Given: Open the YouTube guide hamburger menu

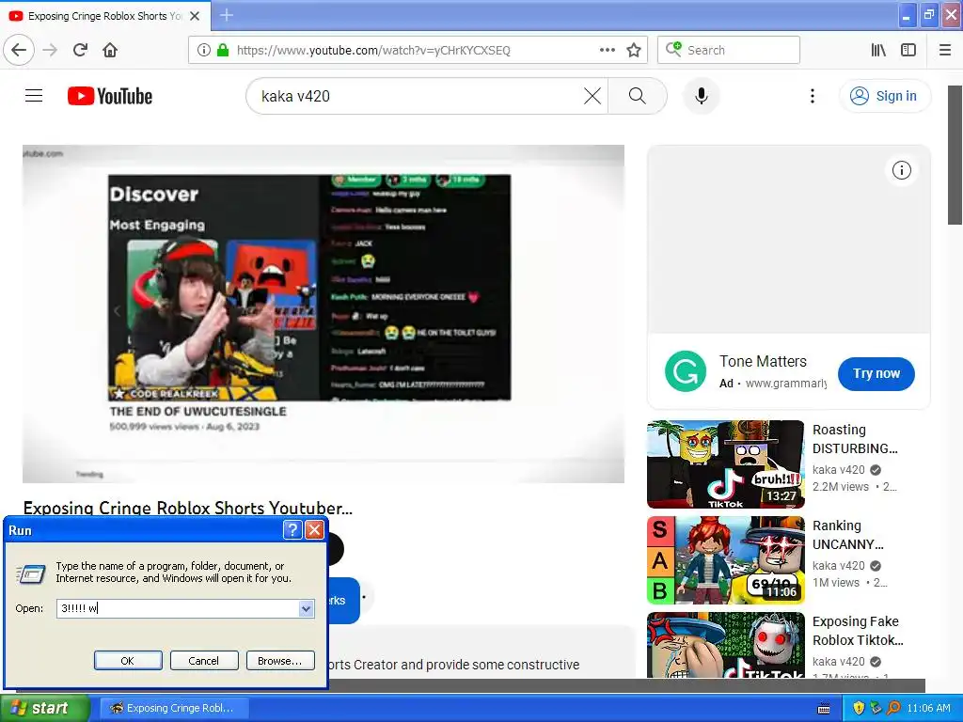Looking at the screenshot, I should pyautogui.click(x=34, y=96).
